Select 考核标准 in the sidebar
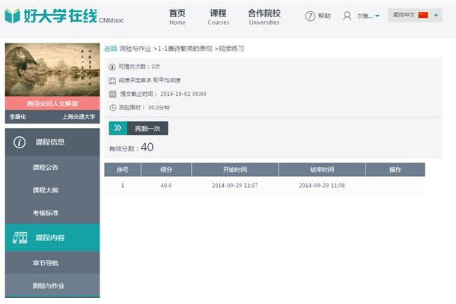The height and width of the screenshot is (304, 456). point(46,213)
